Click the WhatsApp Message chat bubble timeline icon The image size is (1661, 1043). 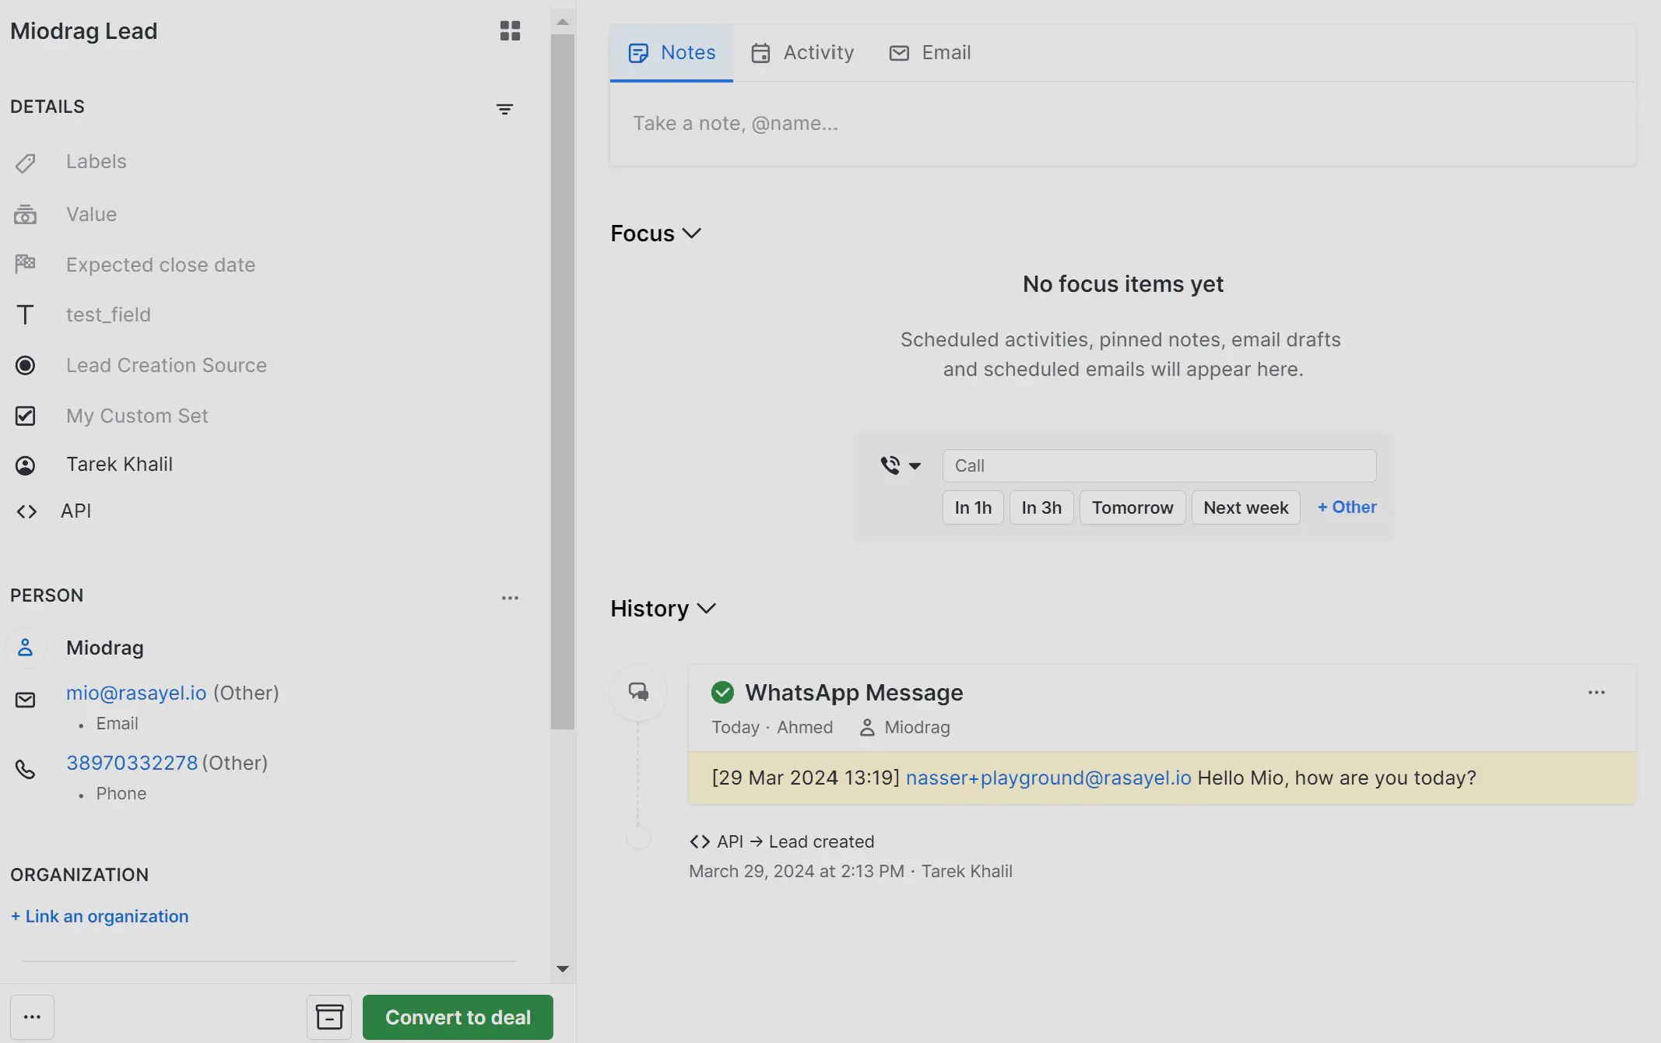coord(638,692)
